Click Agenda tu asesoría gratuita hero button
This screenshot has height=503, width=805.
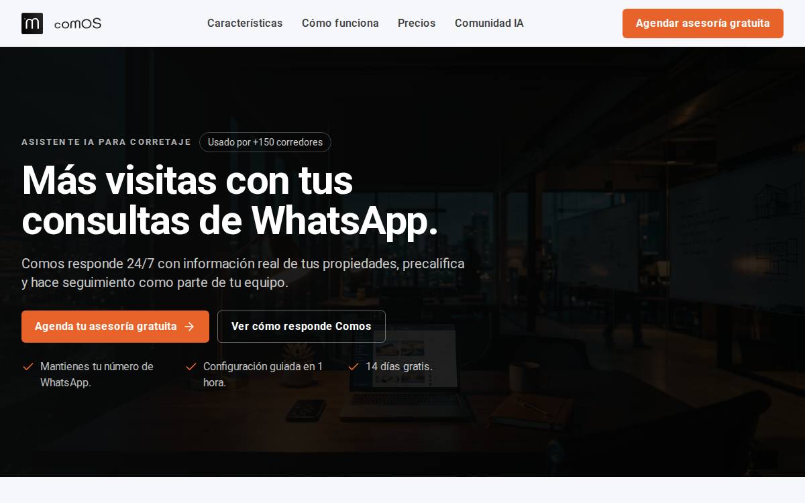pos(115,327)
